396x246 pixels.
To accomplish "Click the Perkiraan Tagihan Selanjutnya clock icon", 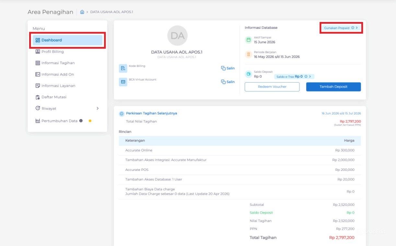I will click(x=122, y=114).
